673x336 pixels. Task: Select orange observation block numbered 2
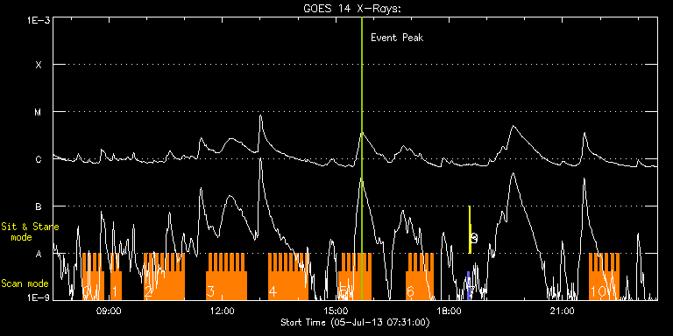click(164, 276)
